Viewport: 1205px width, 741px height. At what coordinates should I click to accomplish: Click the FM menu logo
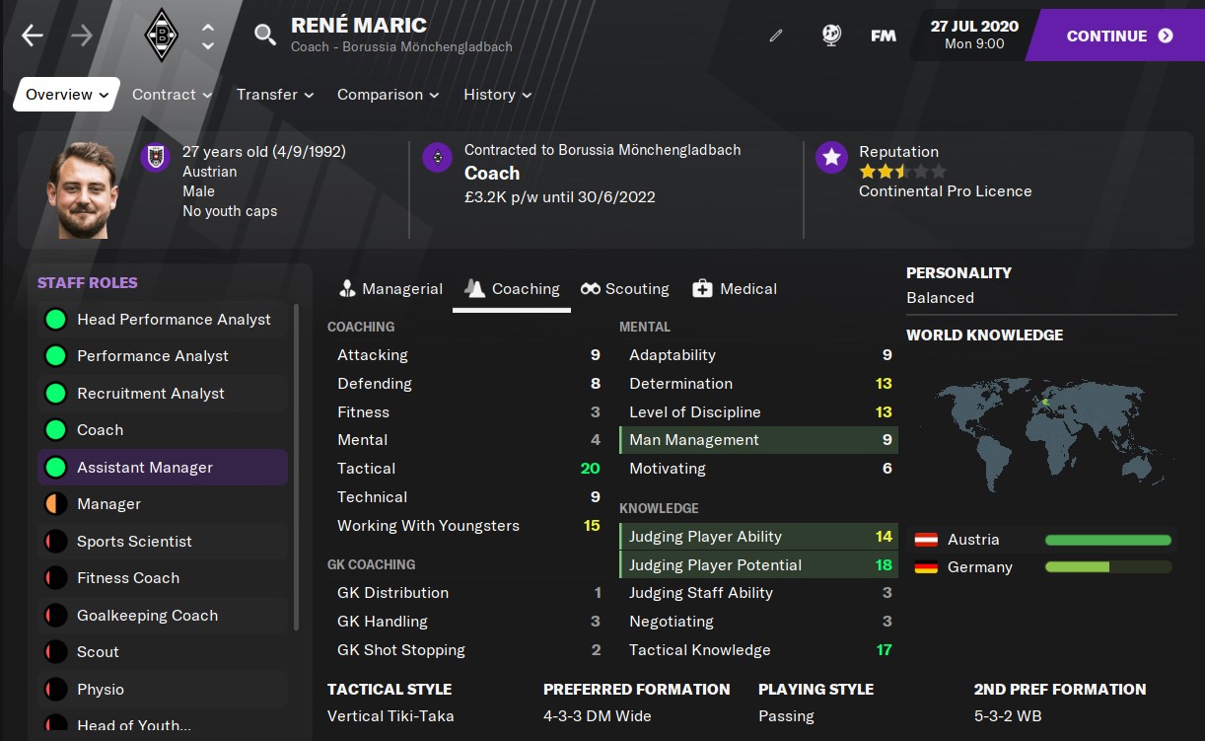click(884, 36)
